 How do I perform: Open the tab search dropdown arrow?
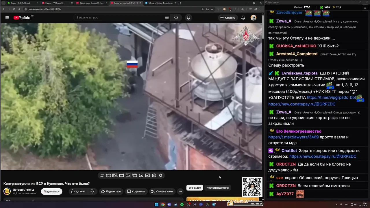pos(3,3)
